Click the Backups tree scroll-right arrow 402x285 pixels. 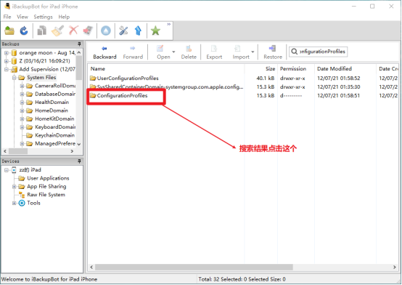[72, 151]
